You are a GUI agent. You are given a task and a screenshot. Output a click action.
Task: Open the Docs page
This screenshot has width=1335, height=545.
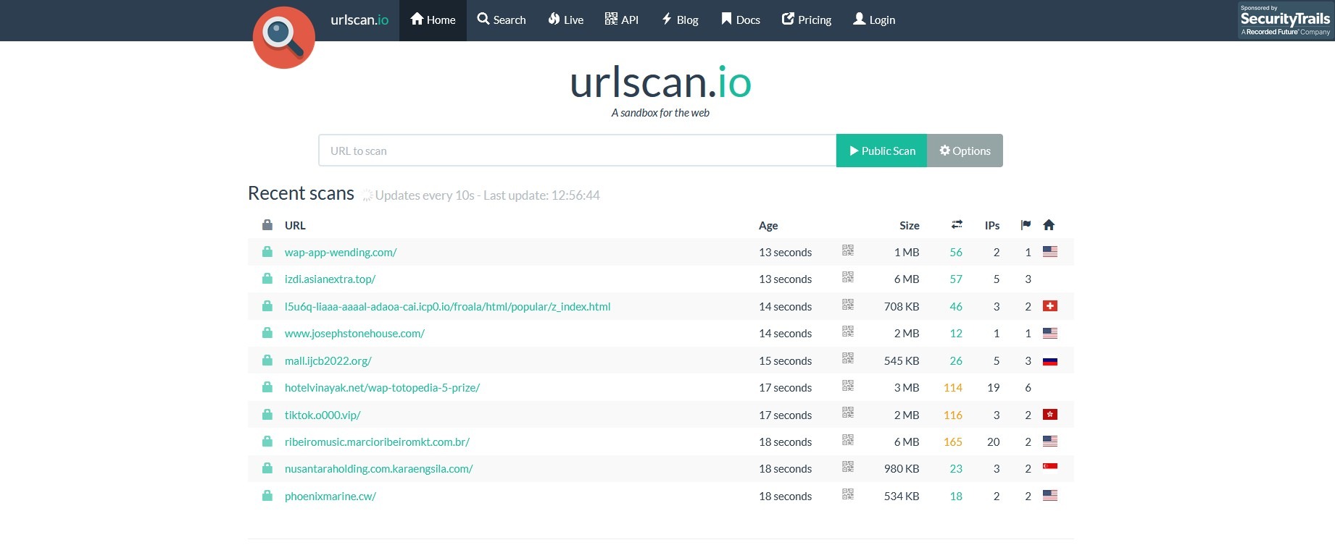pos(740,20)
